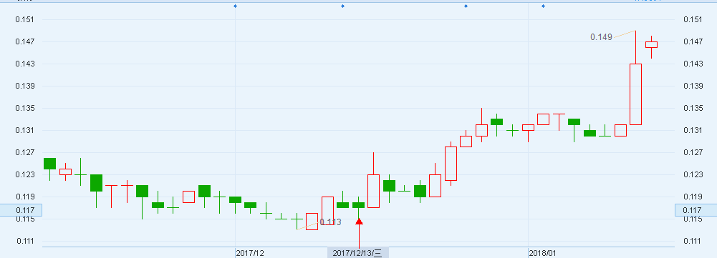Click 0.131 on the right price axis
Screen dimensions: 717x258
tap(693, 130)
